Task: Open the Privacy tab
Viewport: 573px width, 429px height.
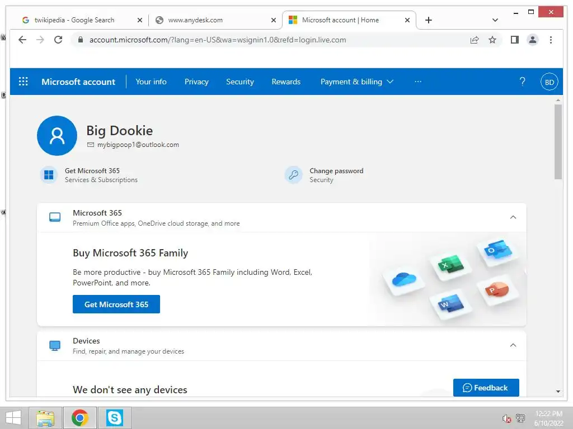Action: point(196,82)
